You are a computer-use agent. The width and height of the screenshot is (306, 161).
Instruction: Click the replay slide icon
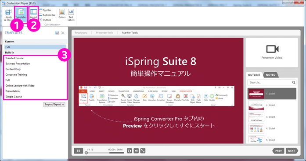tap(130, 150)
